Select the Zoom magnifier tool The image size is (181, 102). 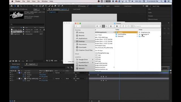[21, 6]
